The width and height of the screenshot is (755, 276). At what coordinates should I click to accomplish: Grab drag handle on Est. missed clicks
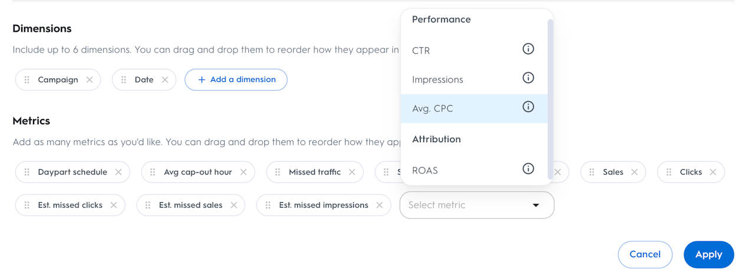(27, 205)
